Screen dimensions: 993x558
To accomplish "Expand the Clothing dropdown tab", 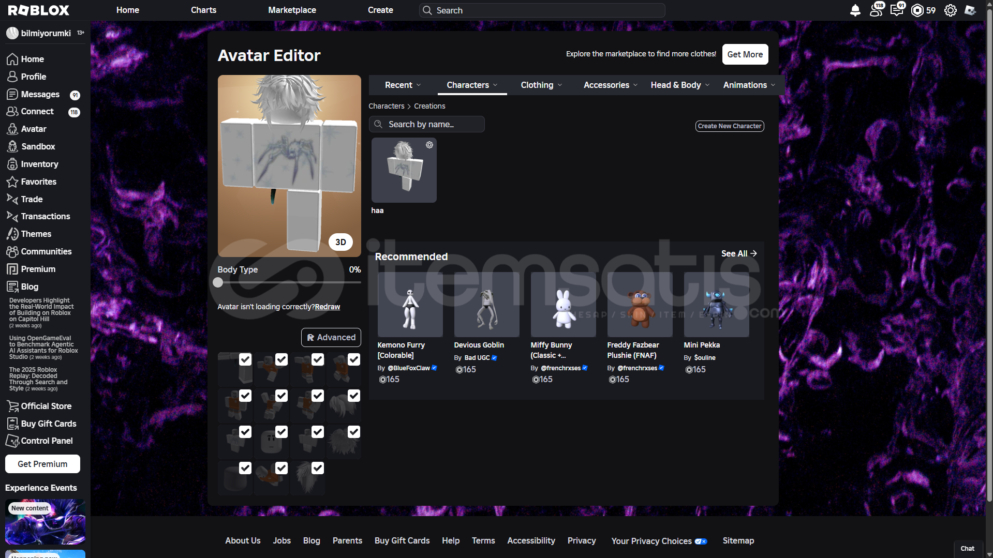I will point(541,85).
